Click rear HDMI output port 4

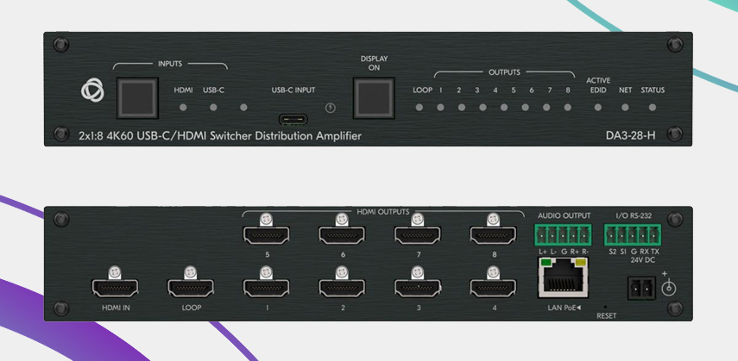click(x=494, y=288)
